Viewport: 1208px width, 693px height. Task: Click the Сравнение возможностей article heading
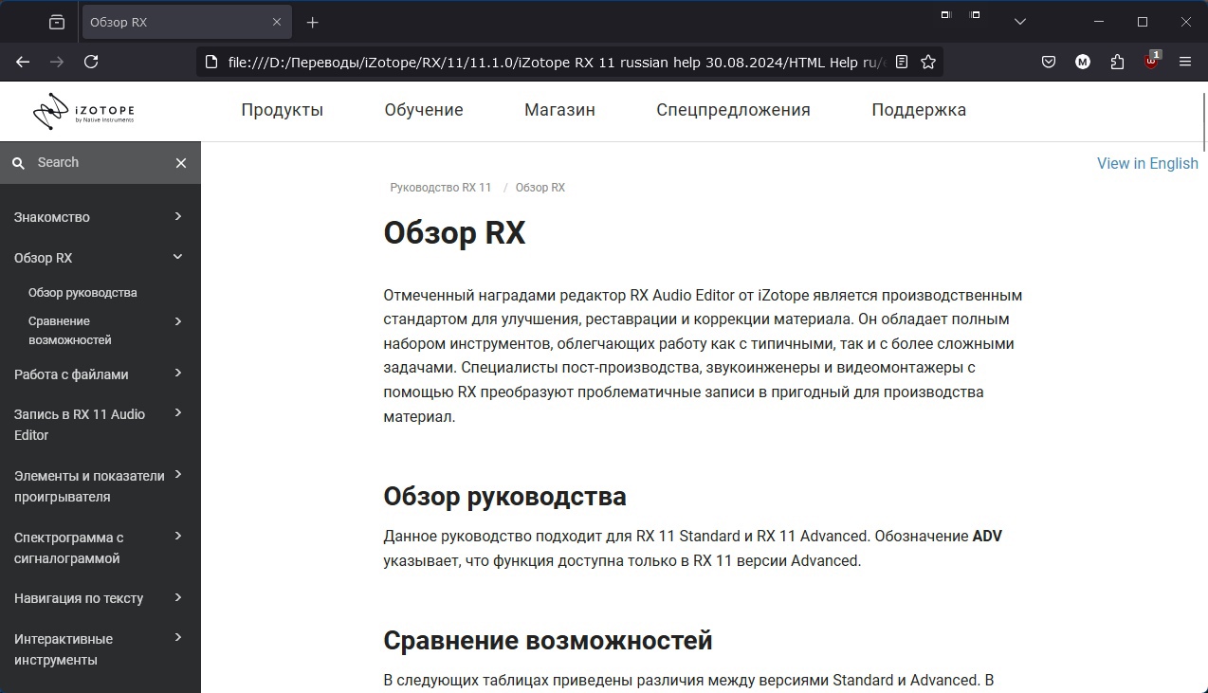(x=548, y=640)
